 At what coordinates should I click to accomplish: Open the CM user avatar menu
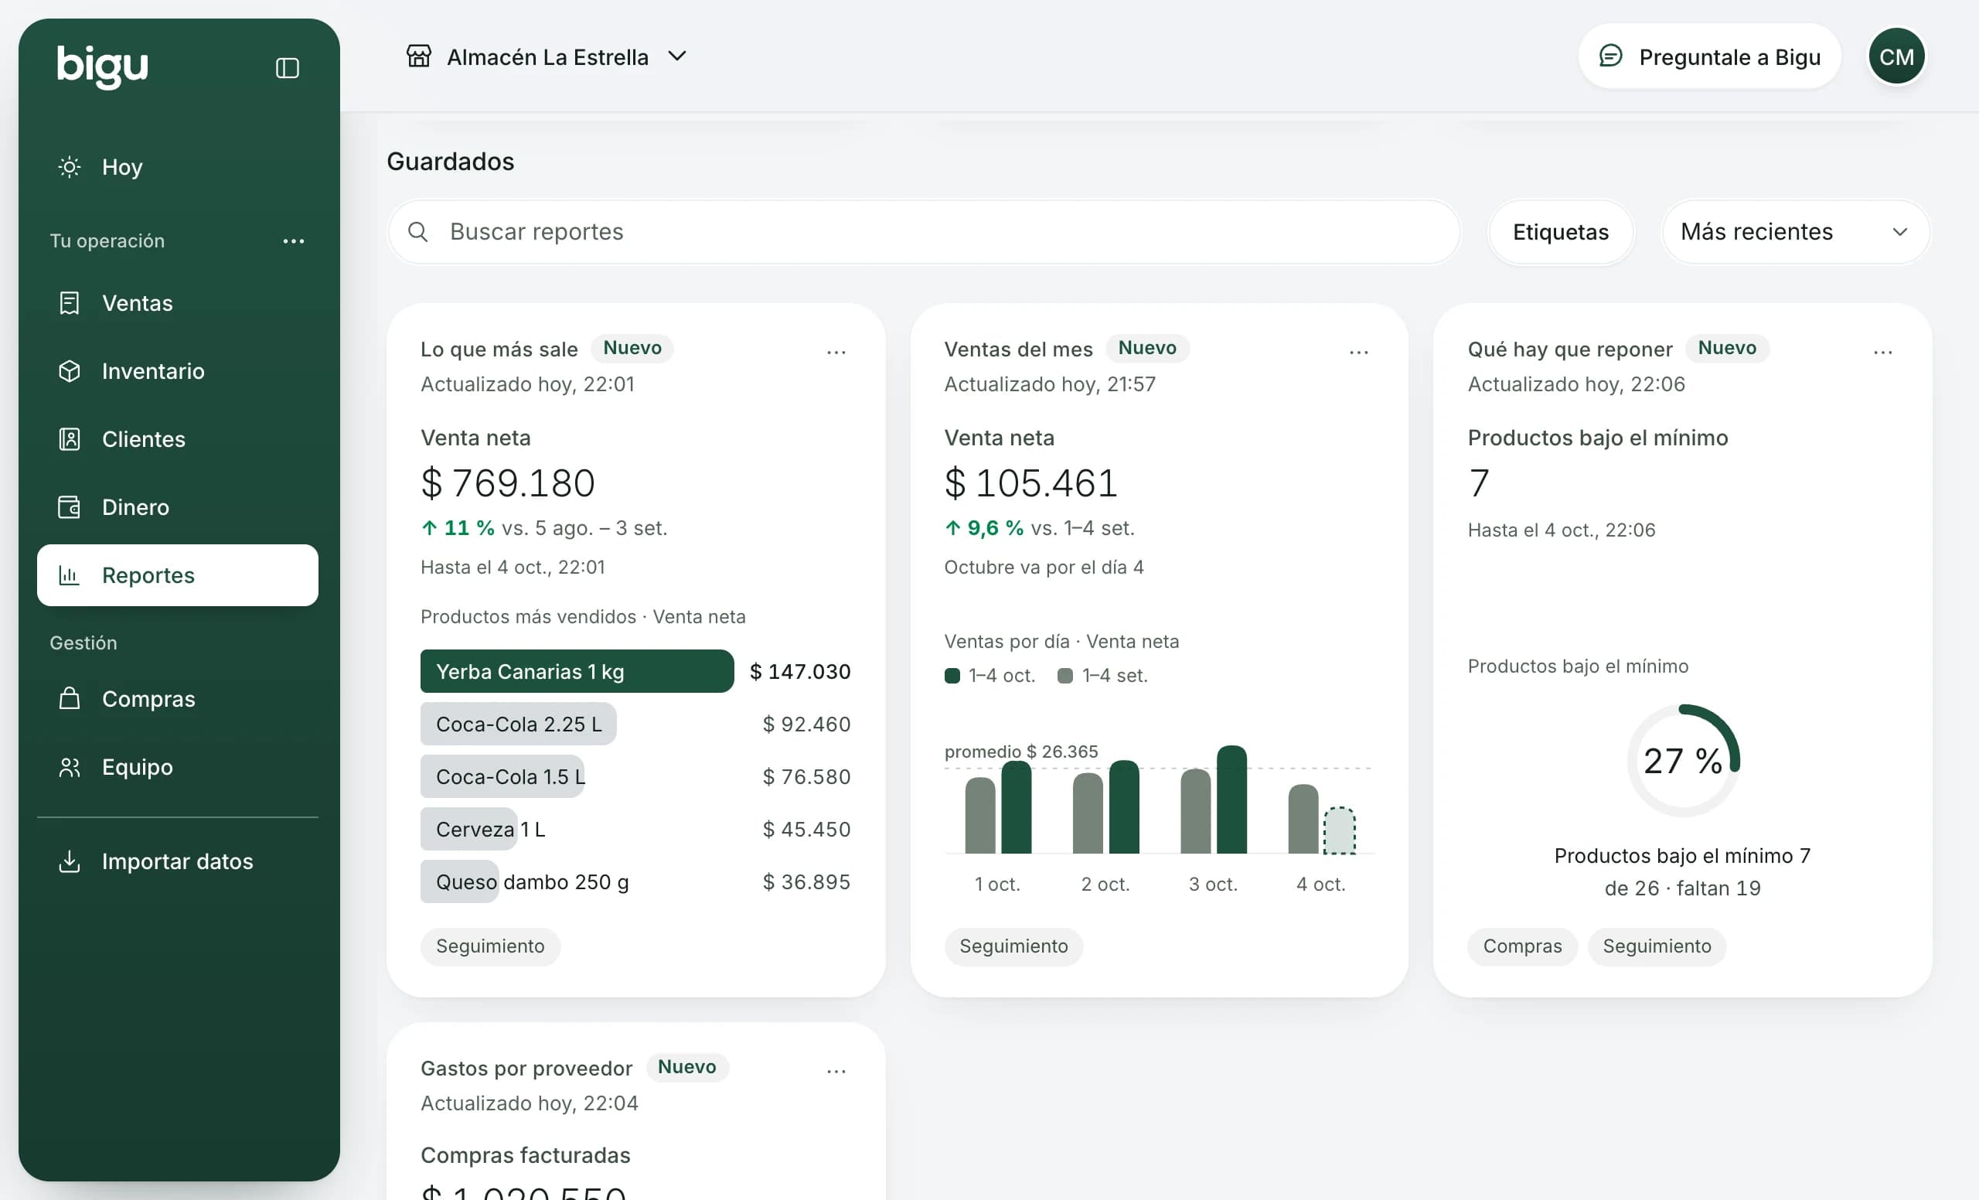coord(1896,57)
